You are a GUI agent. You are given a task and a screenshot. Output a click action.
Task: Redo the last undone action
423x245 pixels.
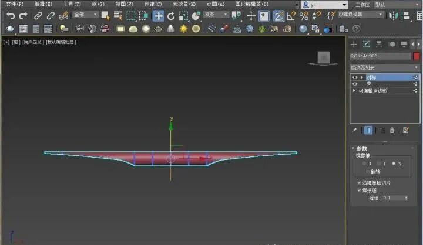point(23,16)
